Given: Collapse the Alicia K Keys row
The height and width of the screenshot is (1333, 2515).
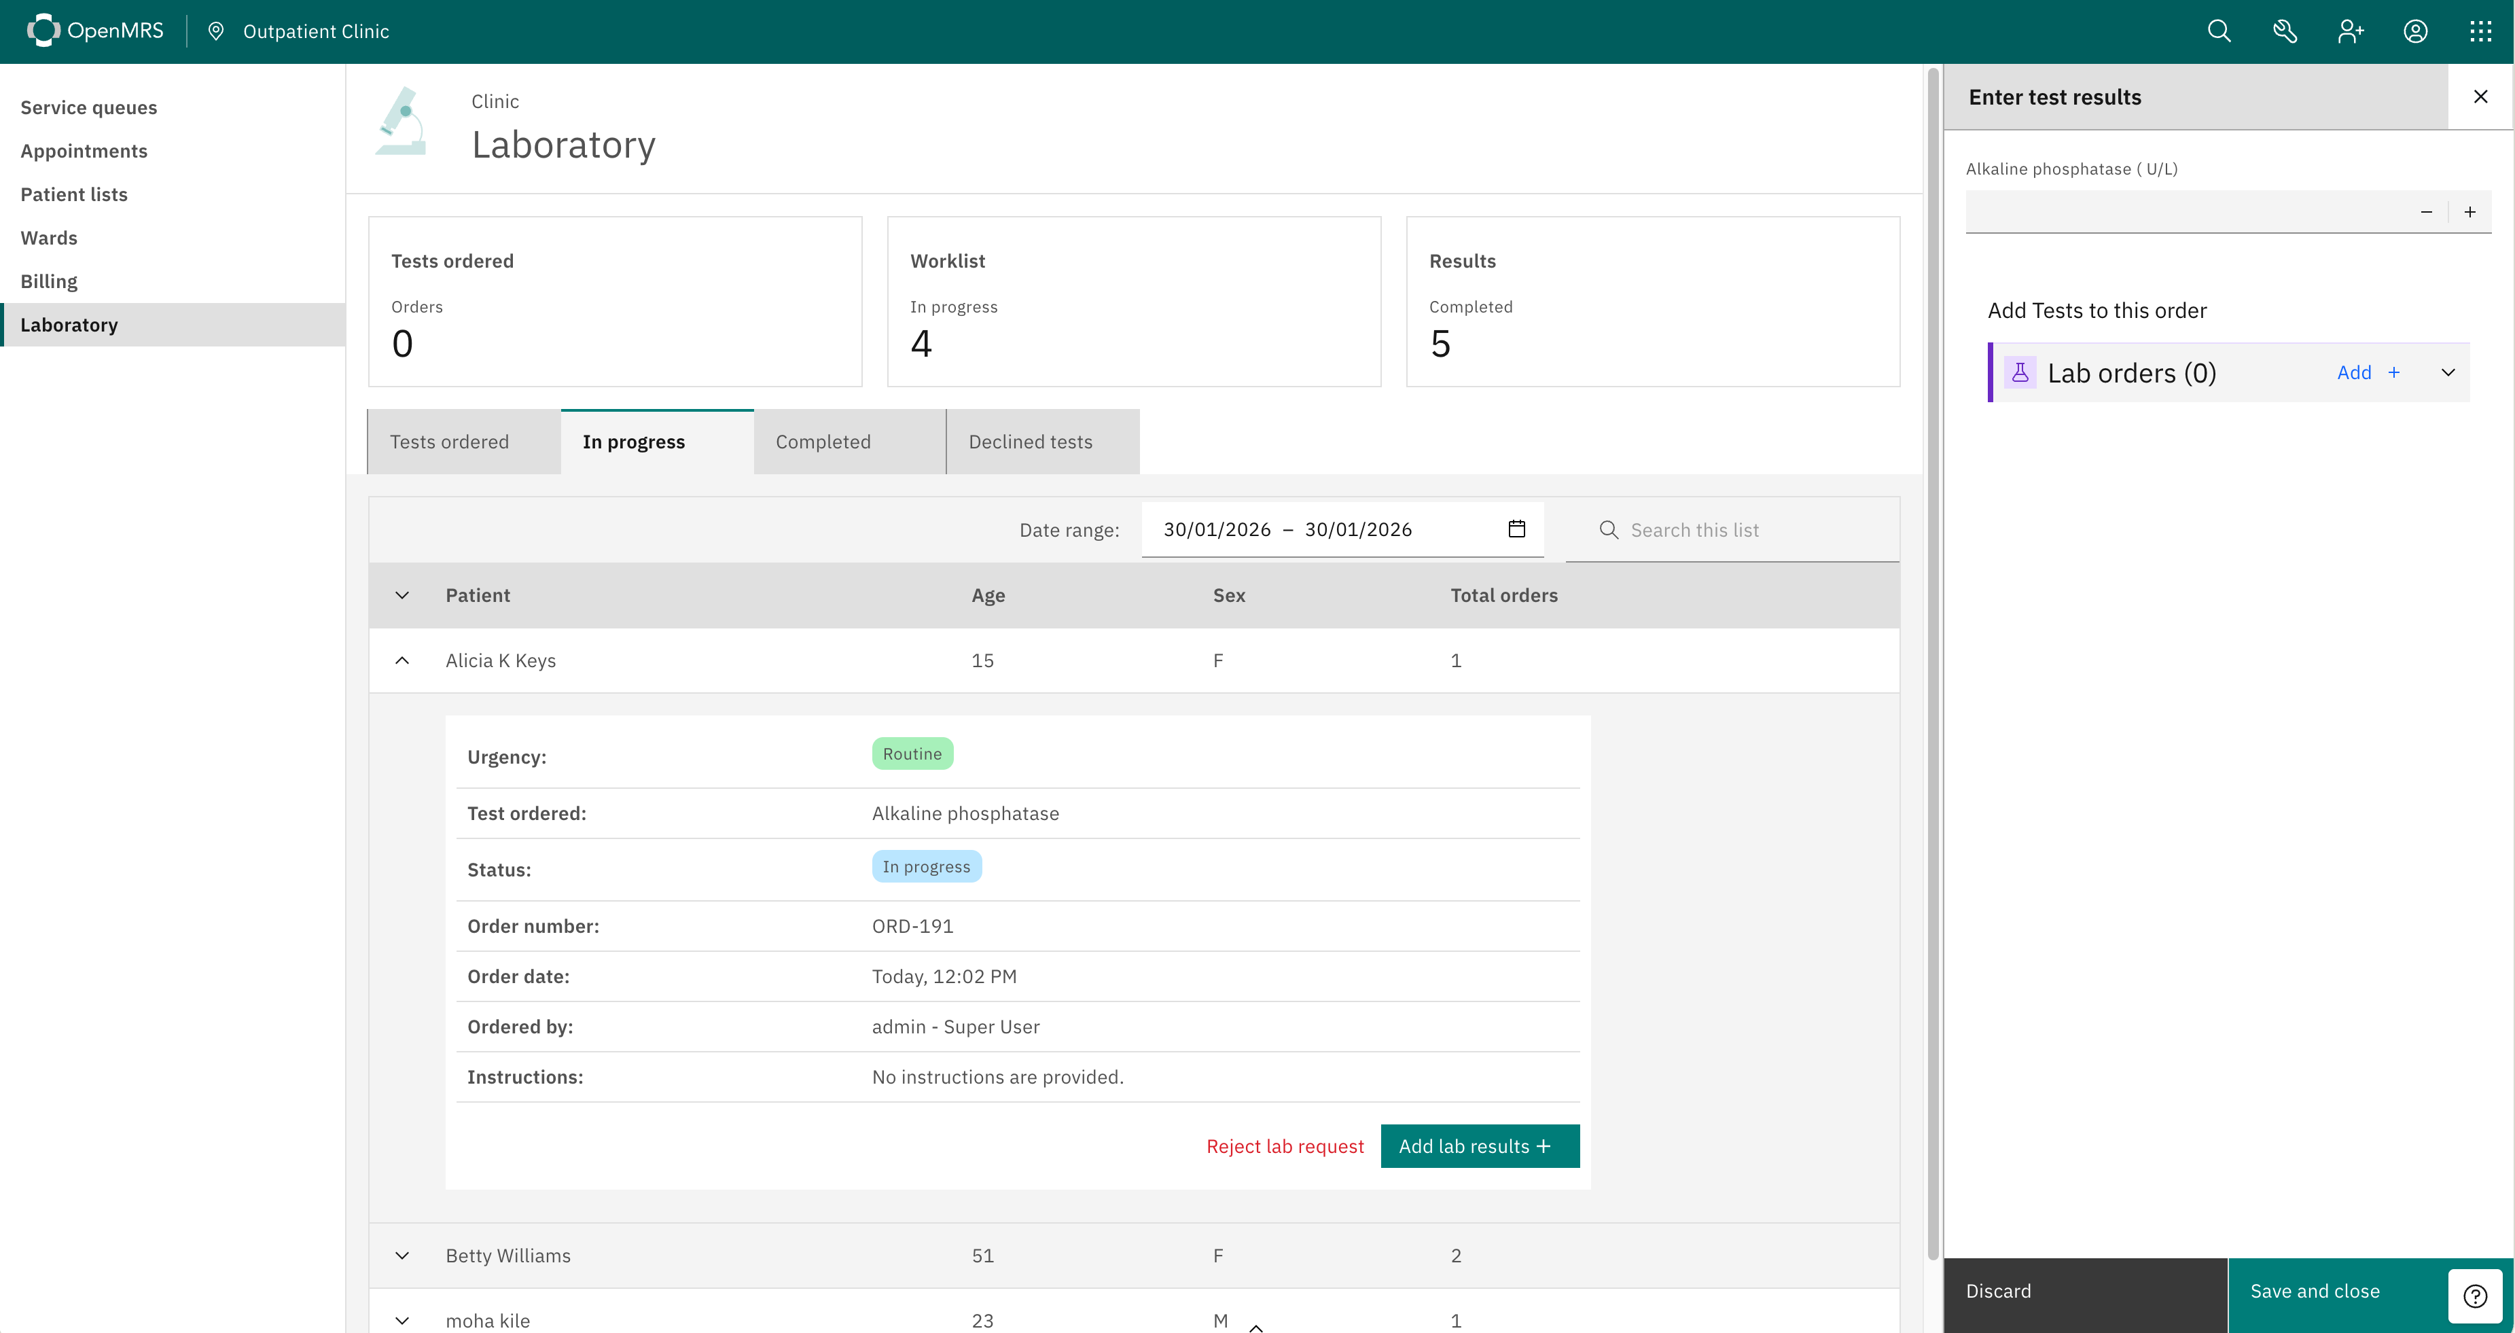Looking at the screenshot, I should coord(402,661).
